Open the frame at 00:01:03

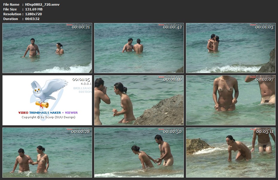click(x=230, y=48)
